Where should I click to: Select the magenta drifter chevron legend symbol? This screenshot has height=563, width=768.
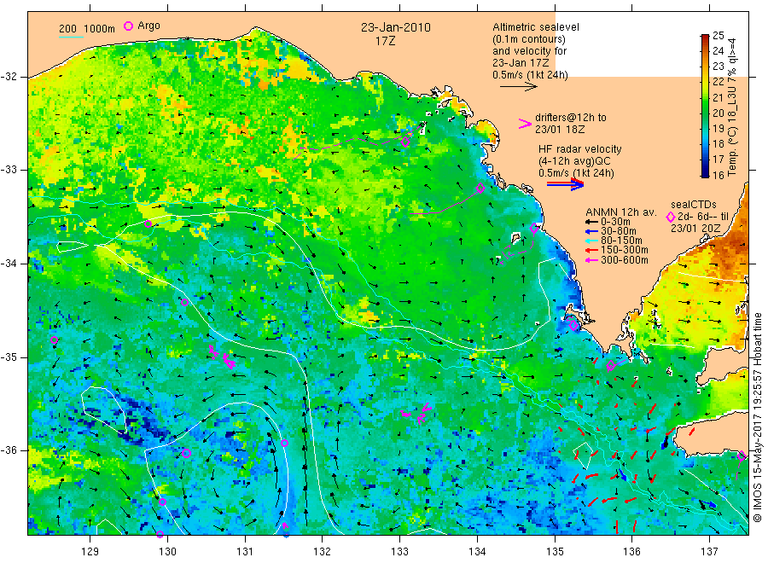click(x=525, y=124)
